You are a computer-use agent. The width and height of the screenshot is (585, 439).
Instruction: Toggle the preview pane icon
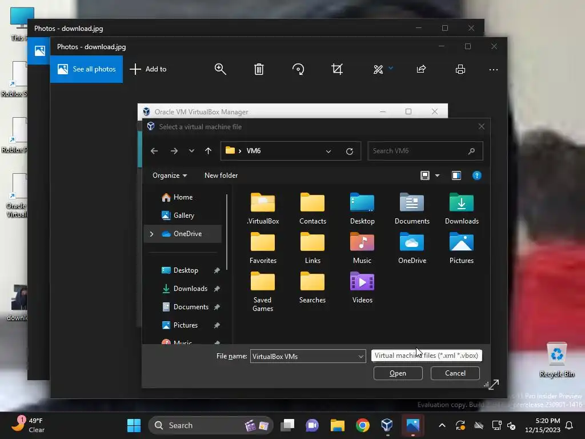456,175
